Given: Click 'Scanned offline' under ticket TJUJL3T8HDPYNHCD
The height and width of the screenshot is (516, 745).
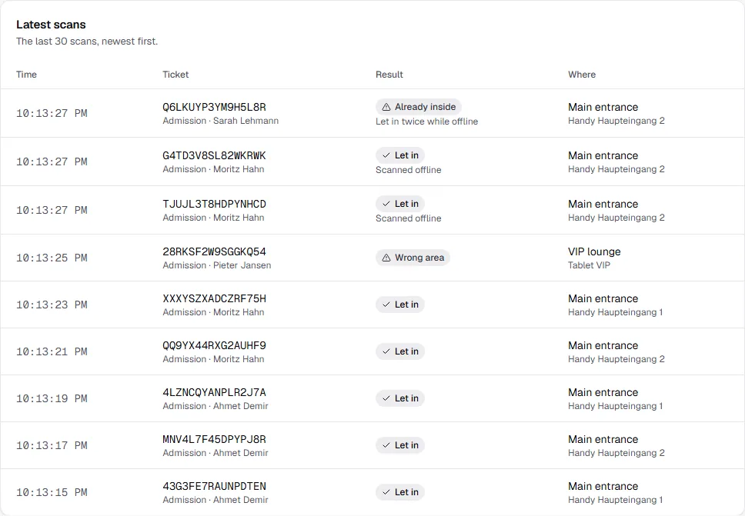Looking at the screenshot, I should pyautogui.click(x=408, y=218).
